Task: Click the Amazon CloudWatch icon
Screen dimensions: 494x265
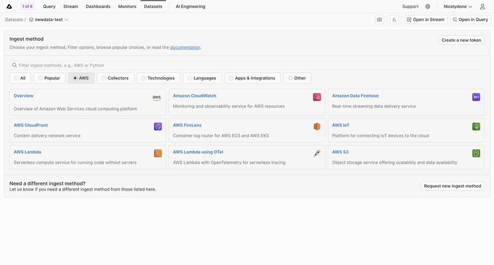Action: click(x=317, y=97)
